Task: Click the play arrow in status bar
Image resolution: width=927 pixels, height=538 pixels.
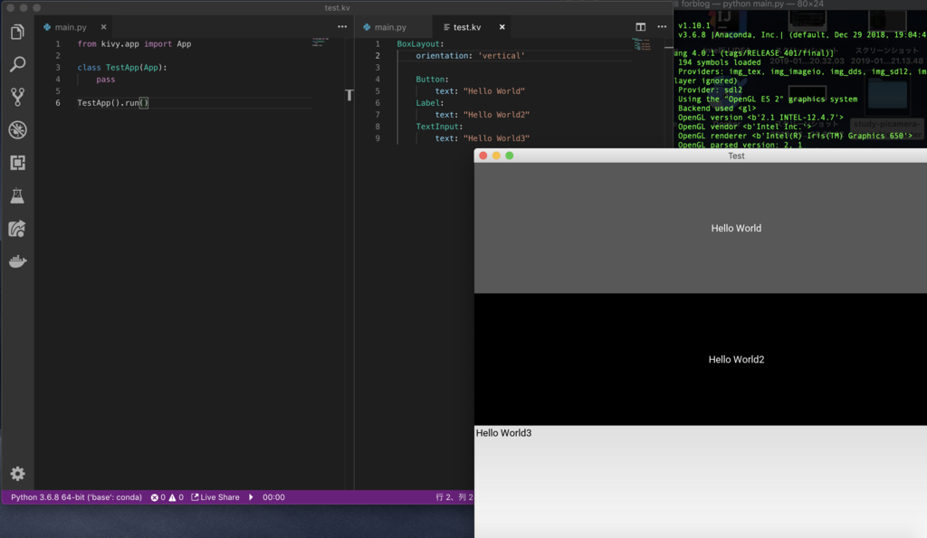Action: coord(251,497)
